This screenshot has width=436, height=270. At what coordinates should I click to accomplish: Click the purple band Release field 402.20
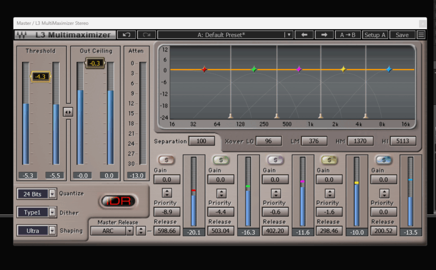click(275, 231)
